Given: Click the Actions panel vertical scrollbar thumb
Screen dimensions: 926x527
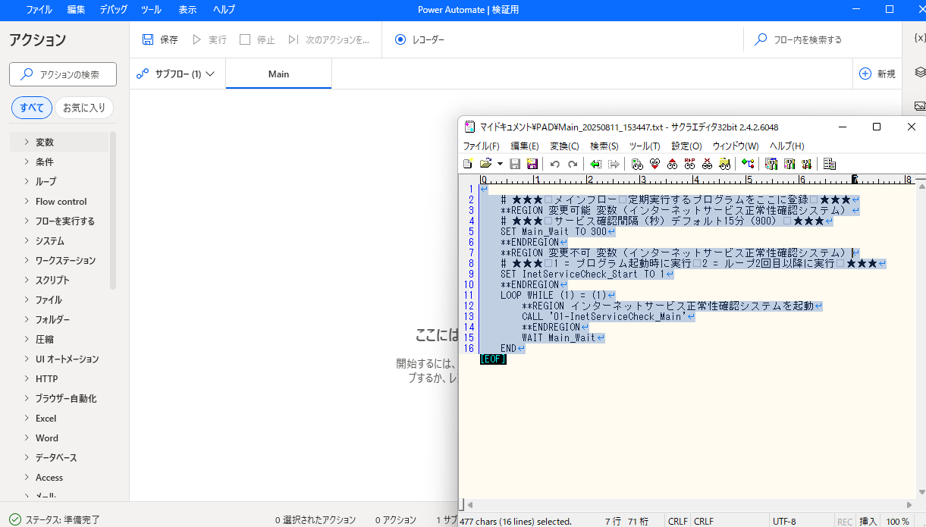Looking at the screenshot, I should pos(113,210).
